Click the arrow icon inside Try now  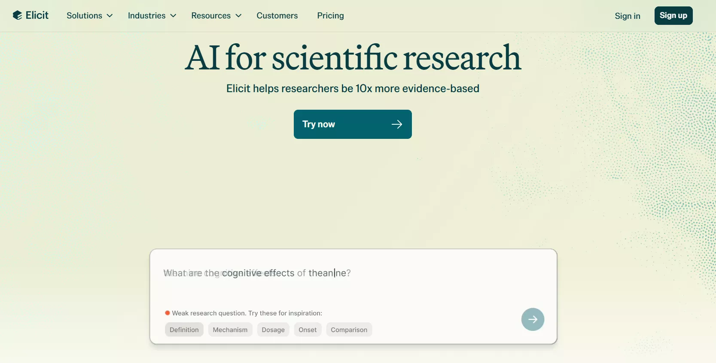pyautogui.click(x=397, y=124)
